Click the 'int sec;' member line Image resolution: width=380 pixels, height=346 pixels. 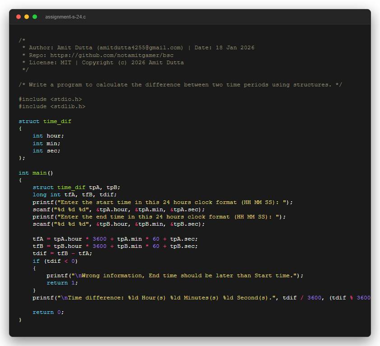(x=46, y=151)
